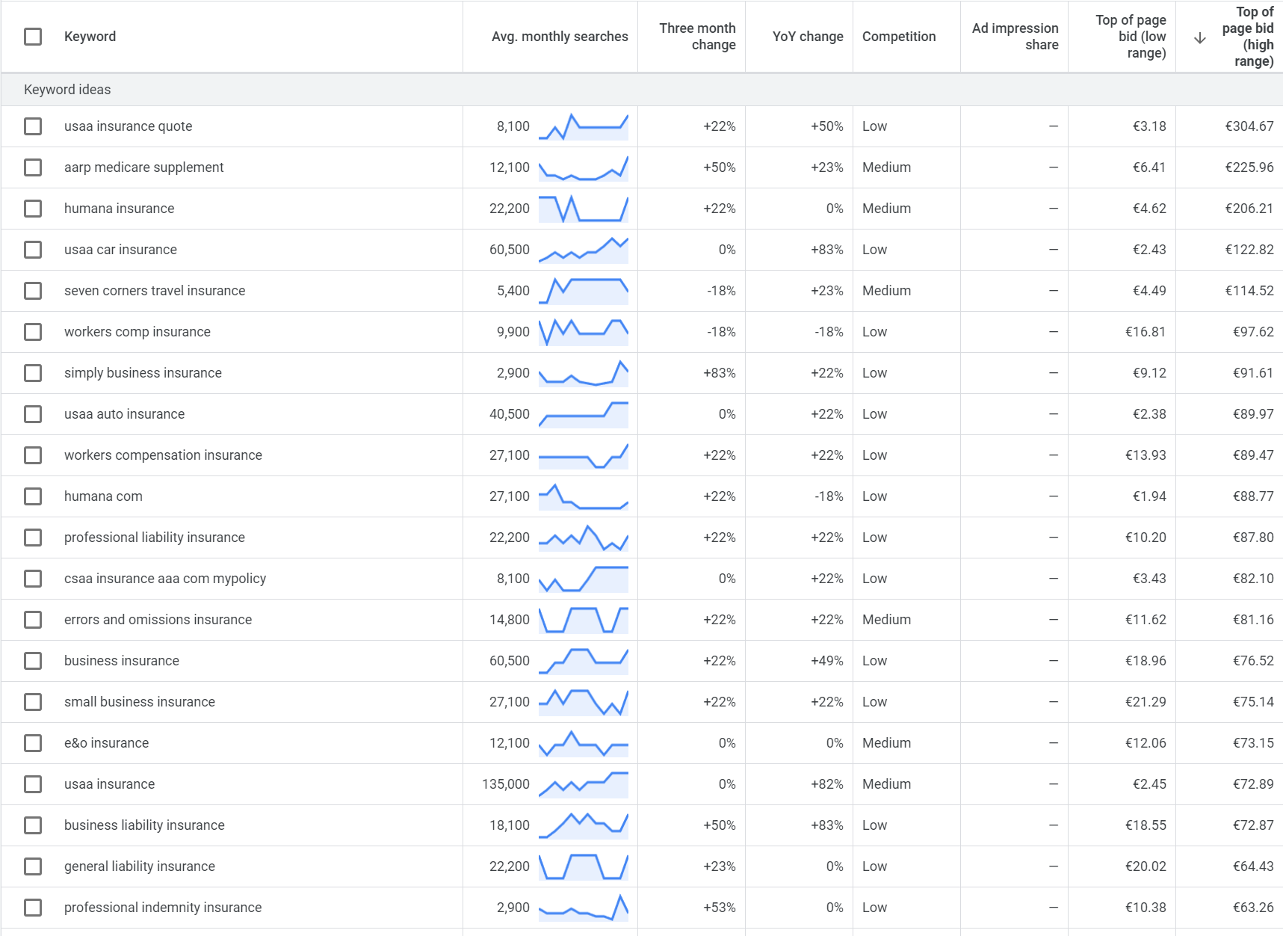The image size is (1283, 936).
Task: Click the 'csaa insurance aaa com mypolicy' keyword
Action: (165, 579)
